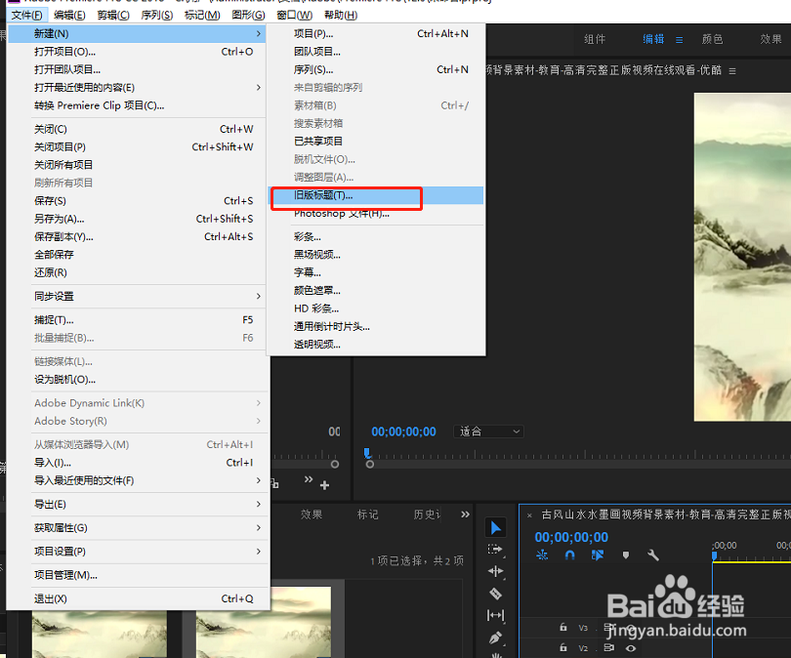
Task: Toggle nest-or-individual-clips insert button
Action: coord(542,555)
